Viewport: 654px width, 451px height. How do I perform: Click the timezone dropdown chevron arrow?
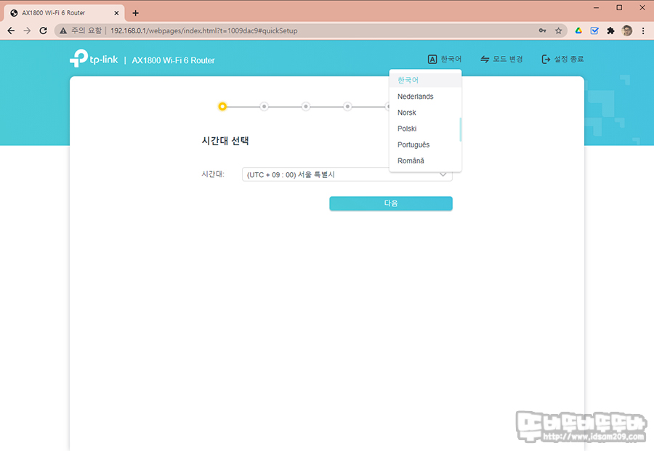click(x=443, y=175)
